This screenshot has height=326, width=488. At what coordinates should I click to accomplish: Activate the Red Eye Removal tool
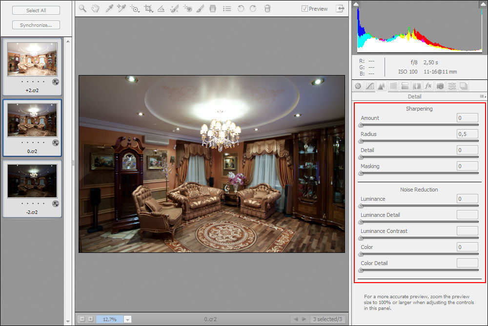point(187,9)
